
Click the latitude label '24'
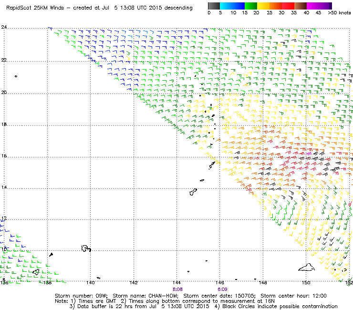click(x=4, y=27)
